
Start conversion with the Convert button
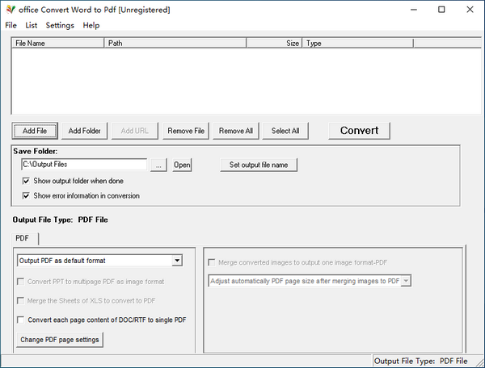(x=359, y=131)
